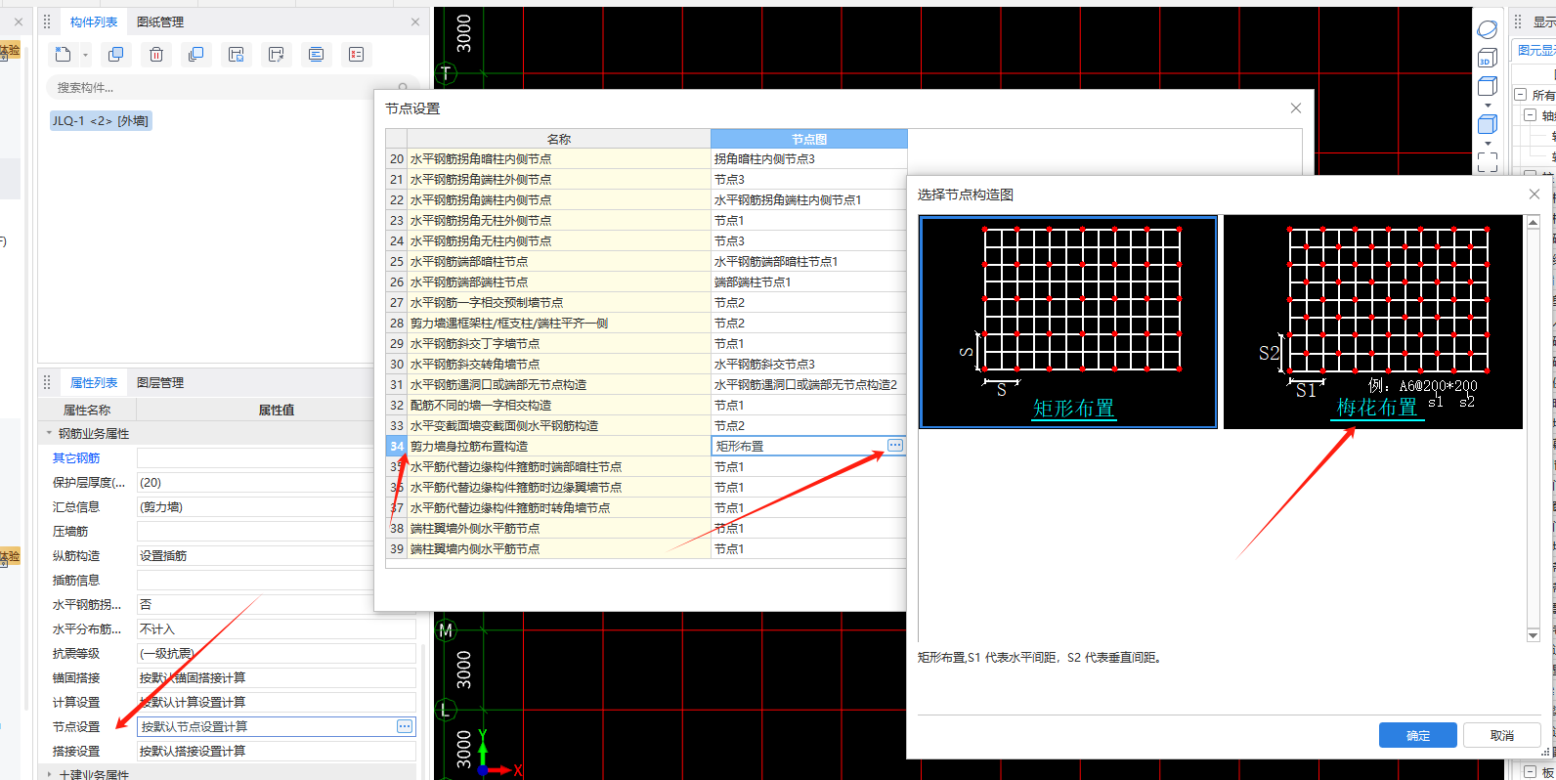Click the 其它钢筋 link

click(x=76, y=457)
